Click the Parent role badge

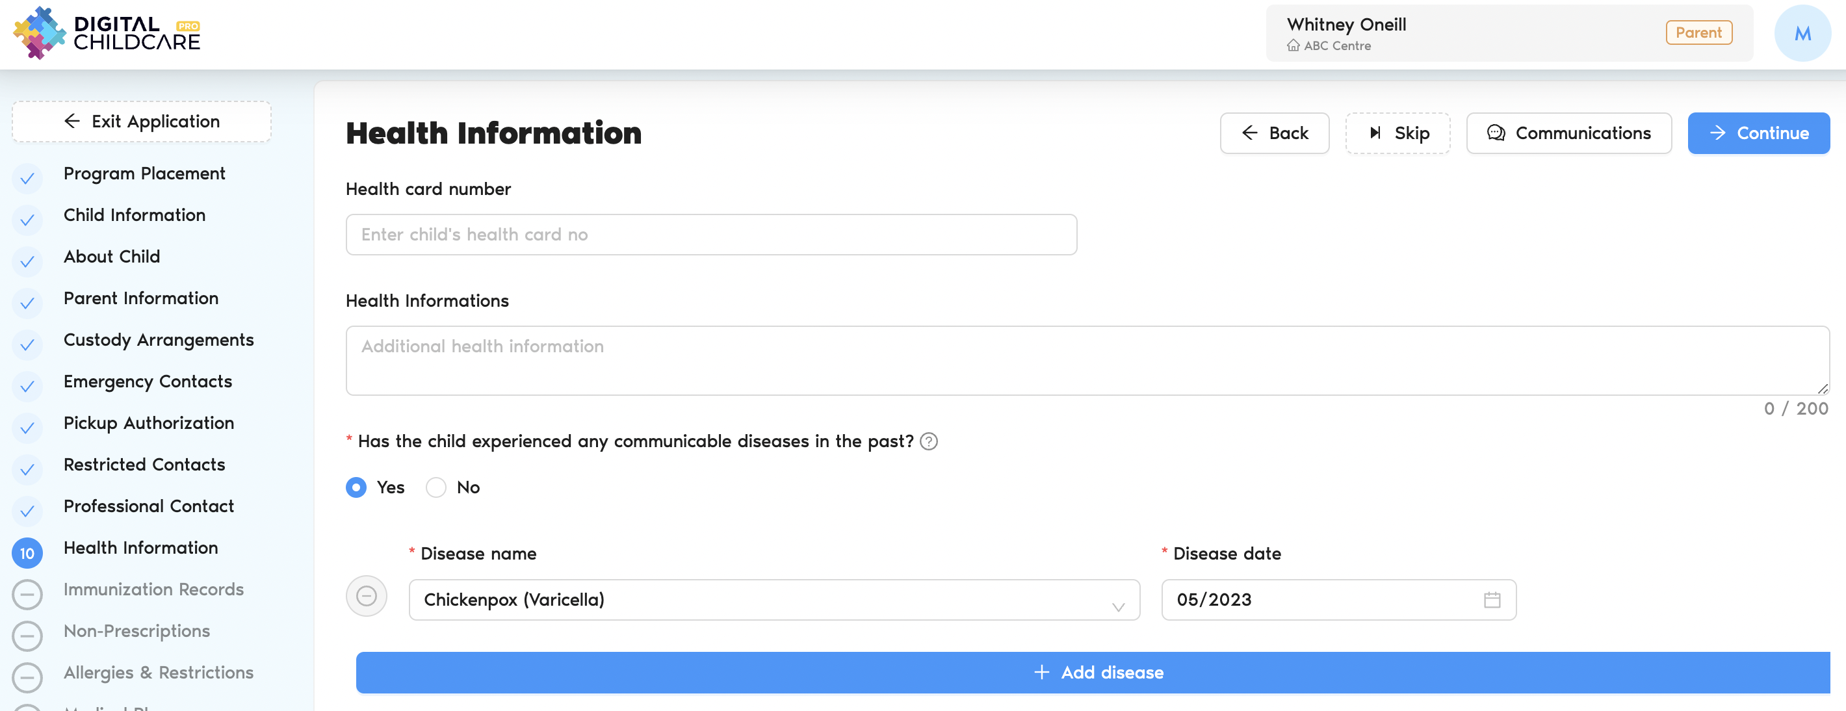1698,33
